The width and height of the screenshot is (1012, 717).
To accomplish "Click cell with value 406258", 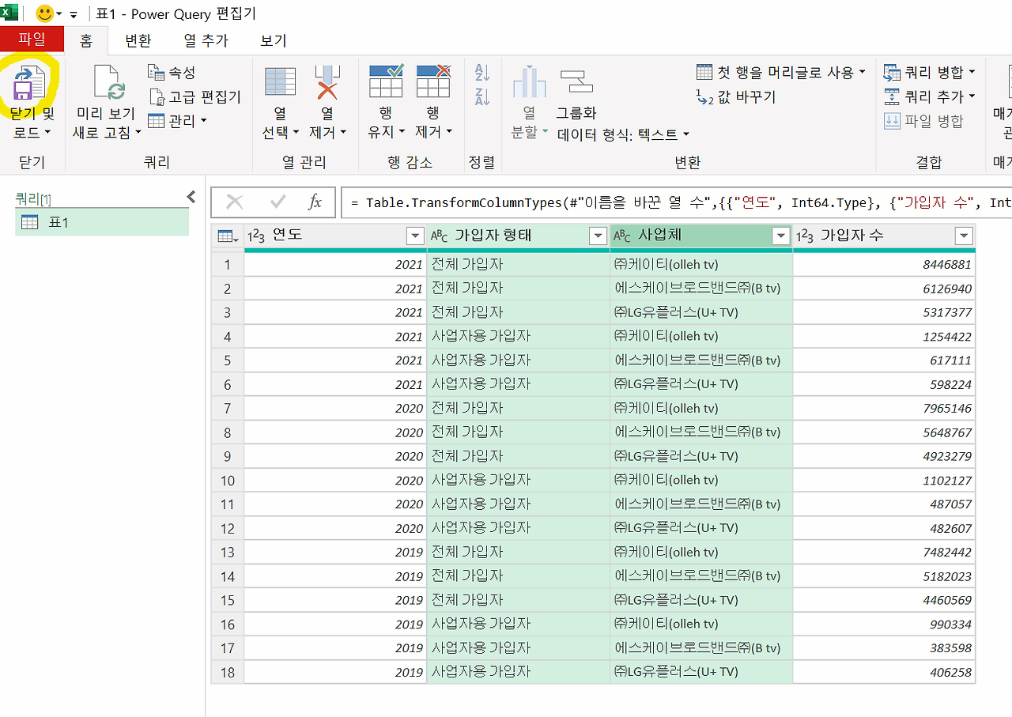I will [x=884, y=672].
